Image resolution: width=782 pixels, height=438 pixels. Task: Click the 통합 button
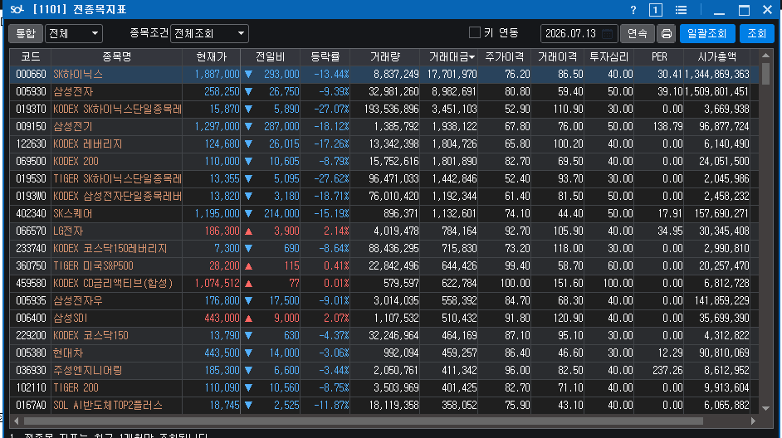[26, 33]
